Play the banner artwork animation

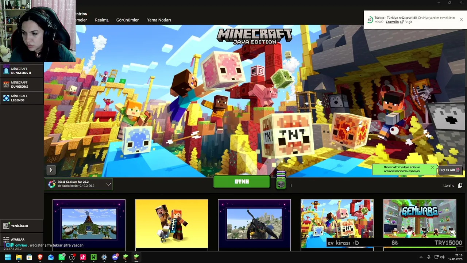pyautogui.click(x=51, y=170)
